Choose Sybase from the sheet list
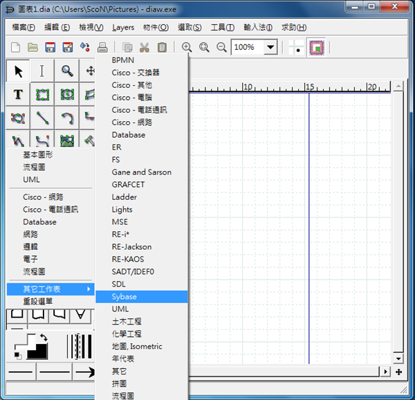 124,297
